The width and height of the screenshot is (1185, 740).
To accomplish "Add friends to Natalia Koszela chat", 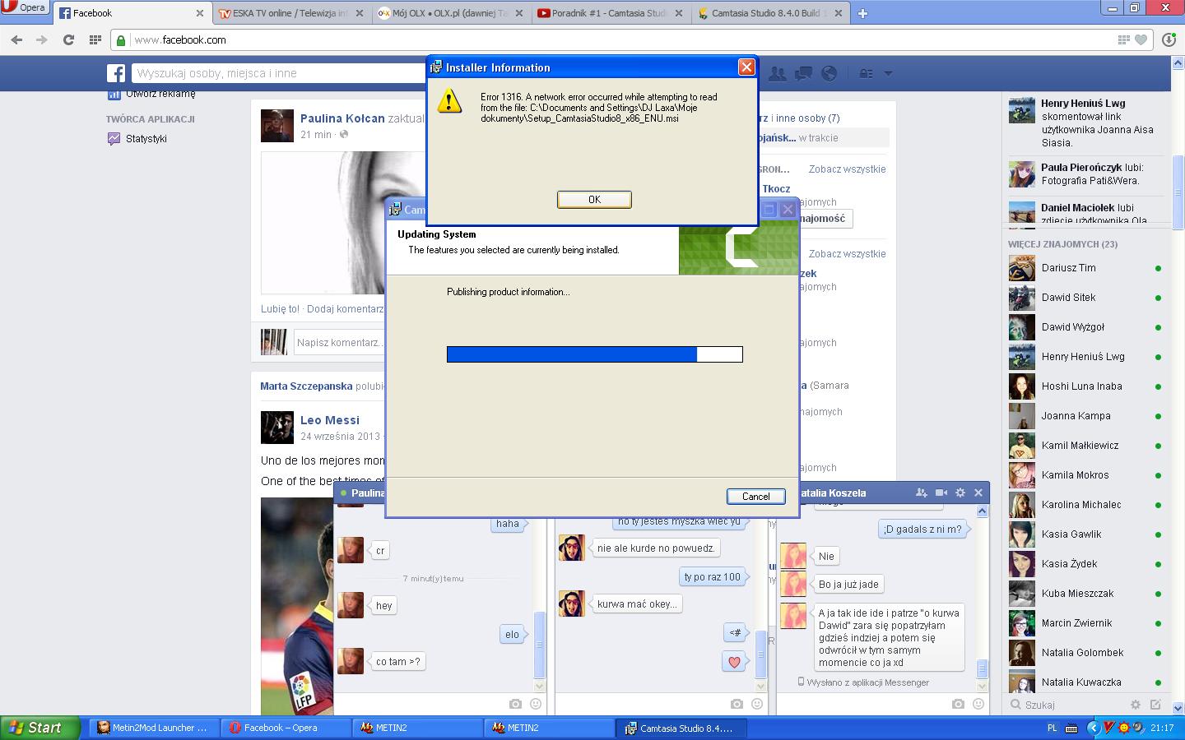I will [922, 493].
